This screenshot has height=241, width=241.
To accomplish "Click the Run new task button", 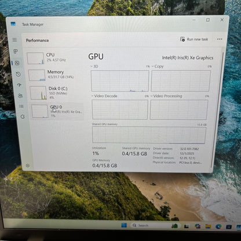I will (x=194, y=39).
